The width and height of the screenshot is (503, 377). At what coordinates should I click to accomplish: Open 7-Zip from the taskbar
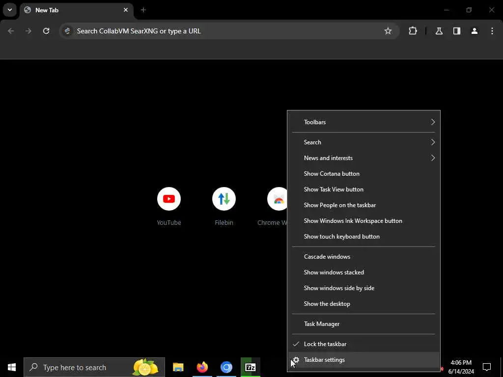tap(250, 367)
